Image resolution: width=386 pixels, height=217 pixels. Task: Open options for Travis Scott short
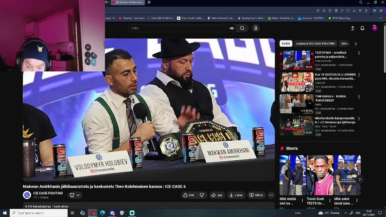coord(330,200)
